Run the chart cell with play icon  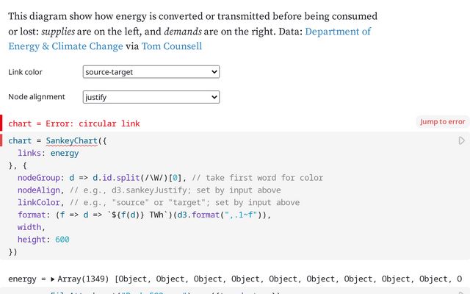pyautogui.click(x=462, y=140)
